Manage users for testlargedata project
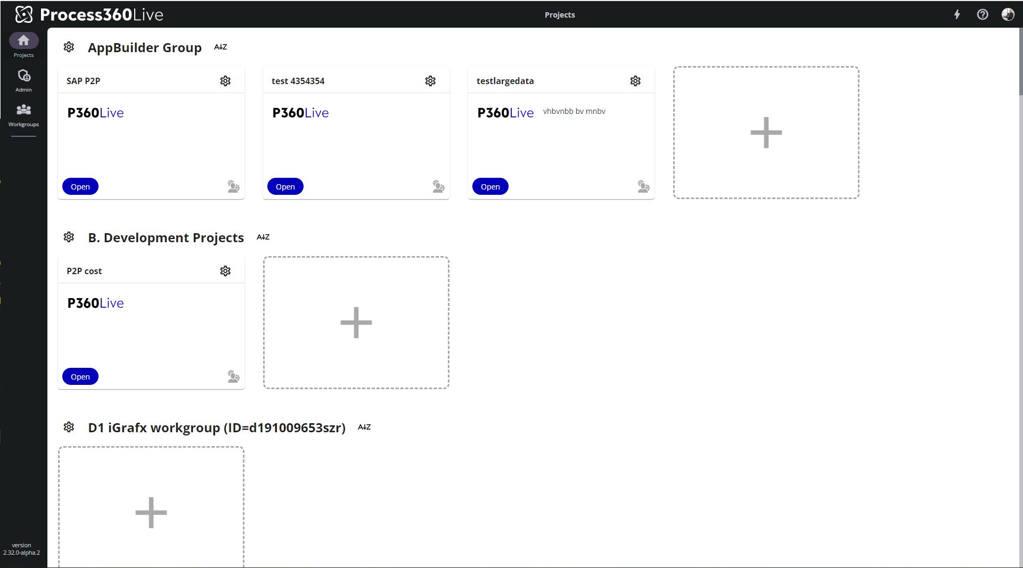1023x568 pixels. pos(643,186)
